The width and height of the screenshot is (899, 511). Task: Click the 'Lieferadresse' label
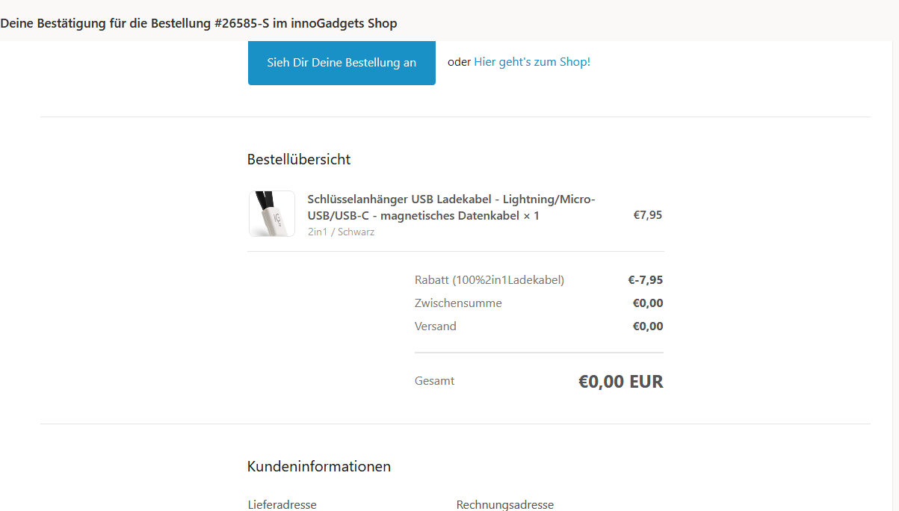(282, 504)
